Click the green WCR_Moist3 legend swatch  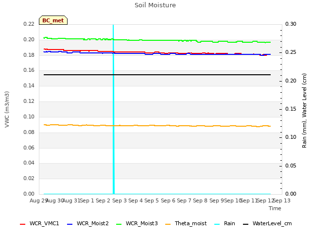[119, 224]
